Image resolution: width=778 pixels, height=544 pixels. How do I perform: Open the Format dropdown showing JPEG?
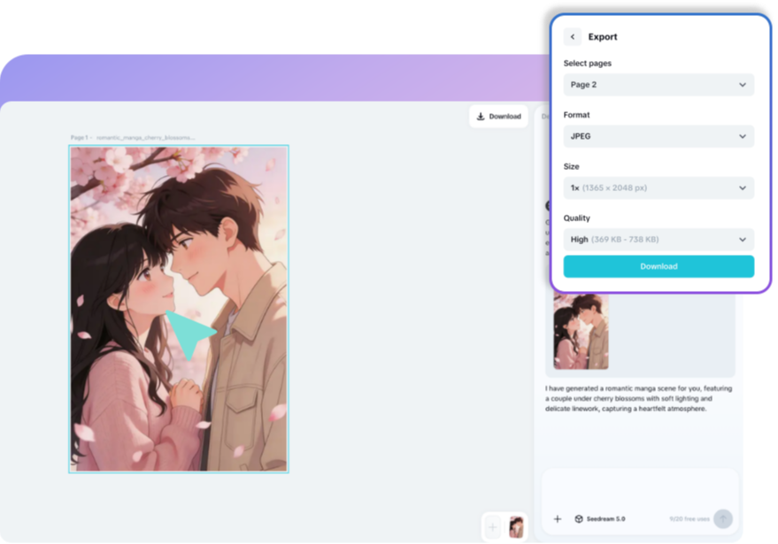[x=659, y=136]
